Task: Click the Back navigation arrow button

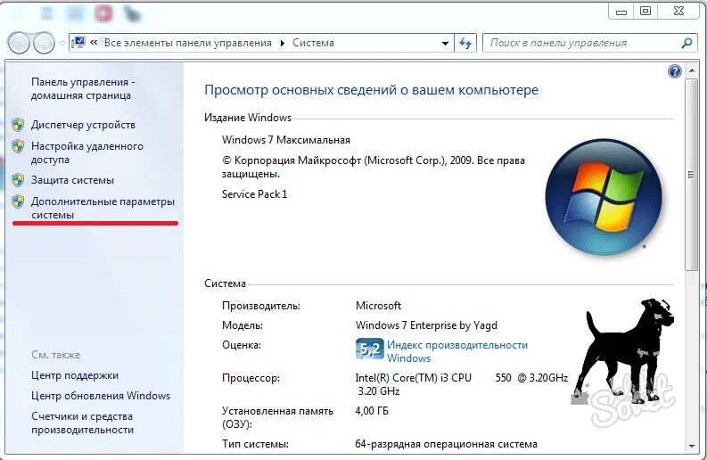Action: pyautogui.click(x=19, y=44)
